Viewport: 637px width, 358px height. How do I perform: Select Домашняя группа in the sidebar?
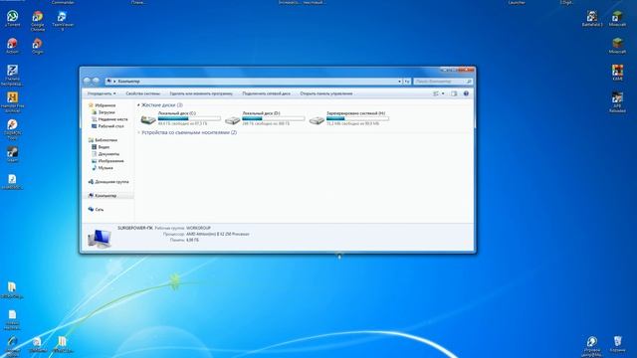click(111, 182)
